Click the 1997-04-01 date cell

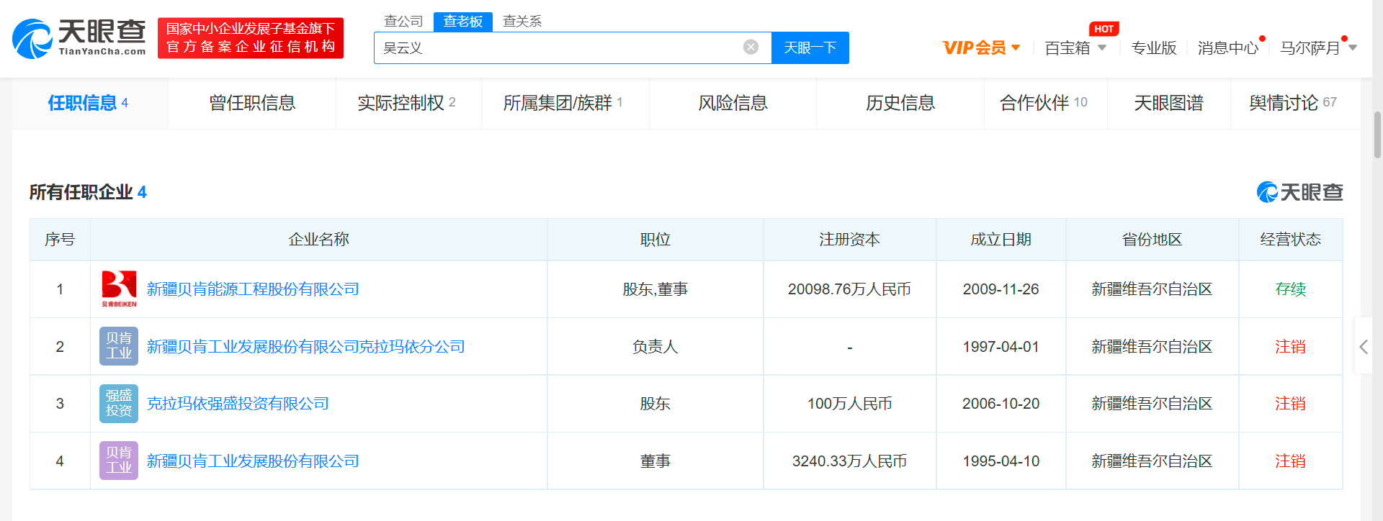(x=1001, y=346)
